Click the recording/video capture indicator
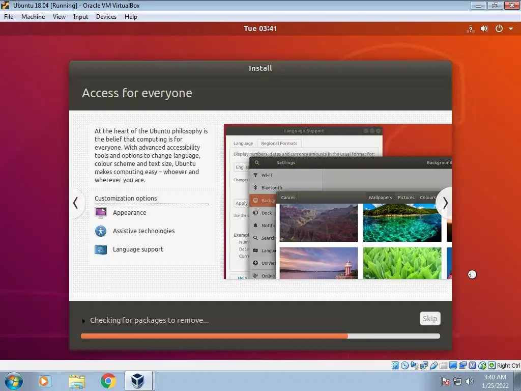Screen dimensions: 521x391 point(462,366)
